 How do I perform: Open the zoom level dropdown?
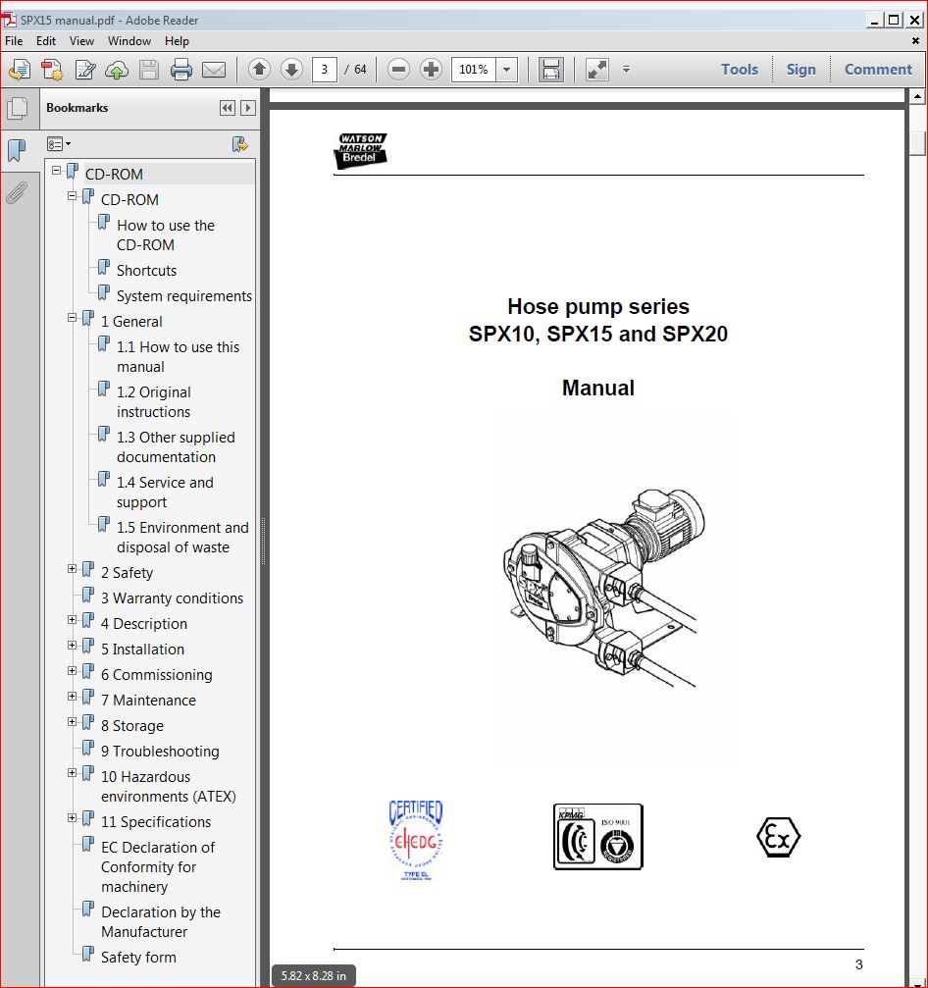tap(506, 70)
